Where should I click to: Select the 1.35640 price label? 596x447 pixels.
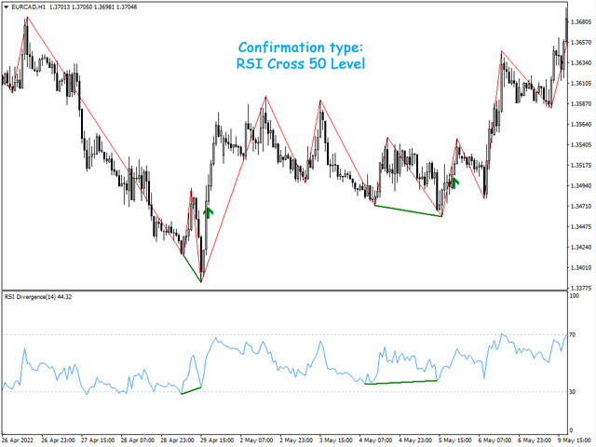click(581, 124)
